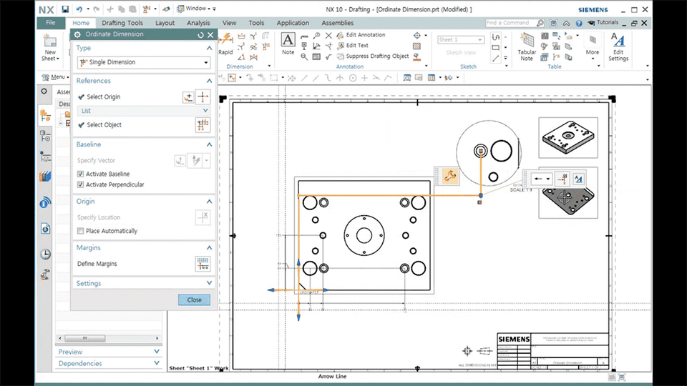This screenshot has width=687, height=386.
Task: Open the More table options
Action: pyautogui.click(x=593, y=47)
